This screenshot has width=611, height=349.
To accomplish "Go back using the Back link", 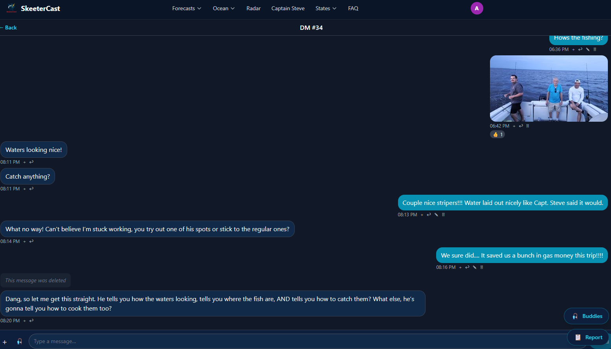I will (9, 27).
